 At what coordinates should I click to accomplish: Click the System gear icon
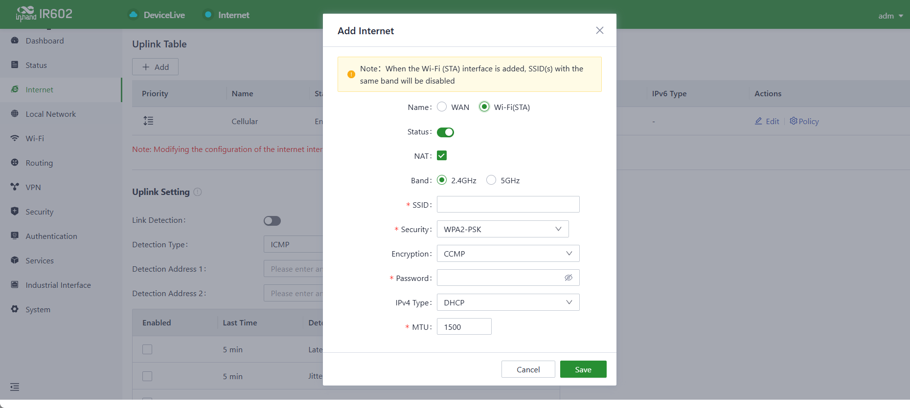click(x=15, y=309)
